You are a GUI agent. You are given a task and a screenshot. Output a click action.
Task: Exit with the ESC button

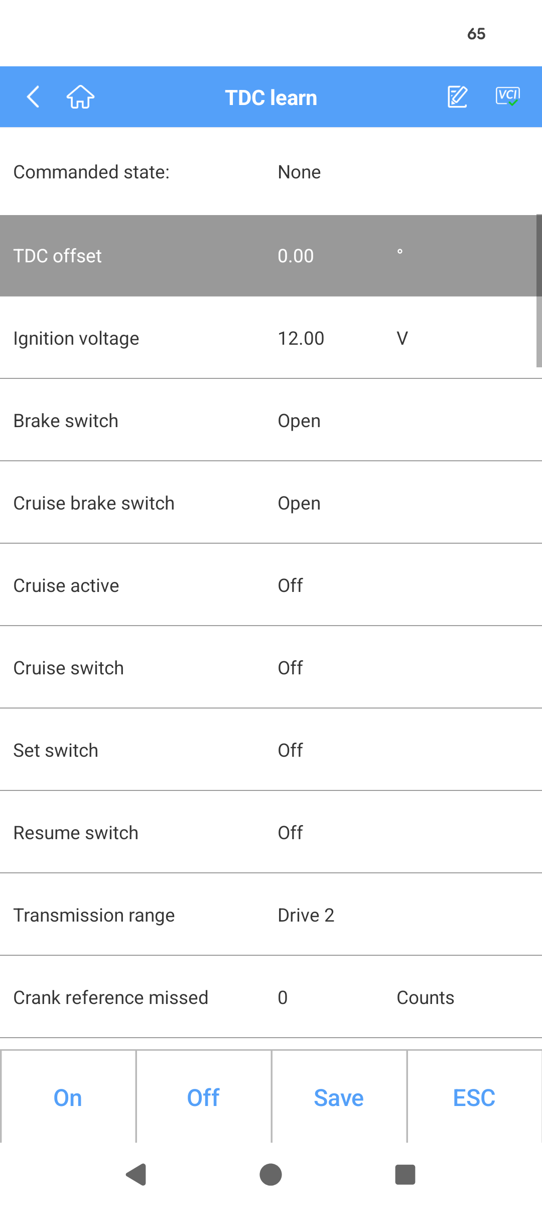tap(474, 1097)
